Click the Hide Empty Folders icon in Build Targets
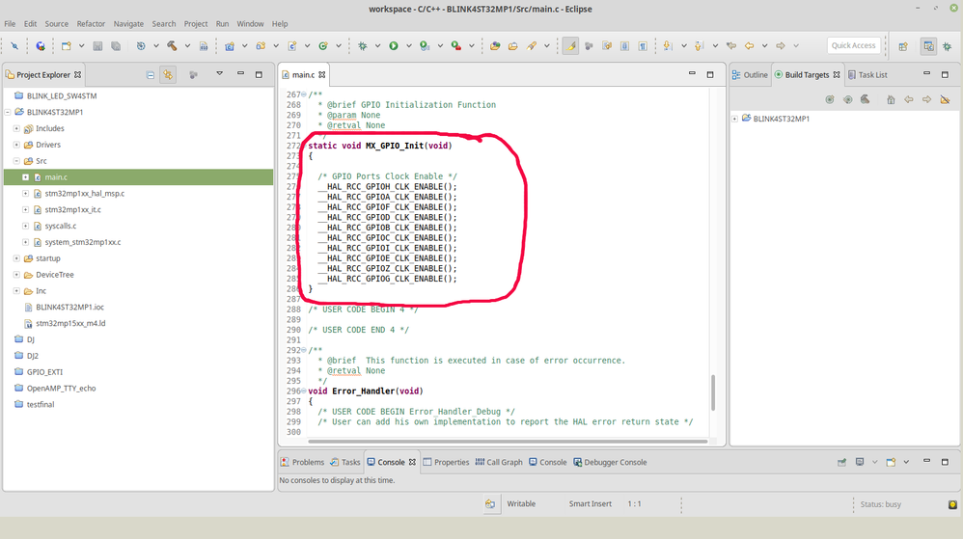963x539 pixels. coord(946,99)
